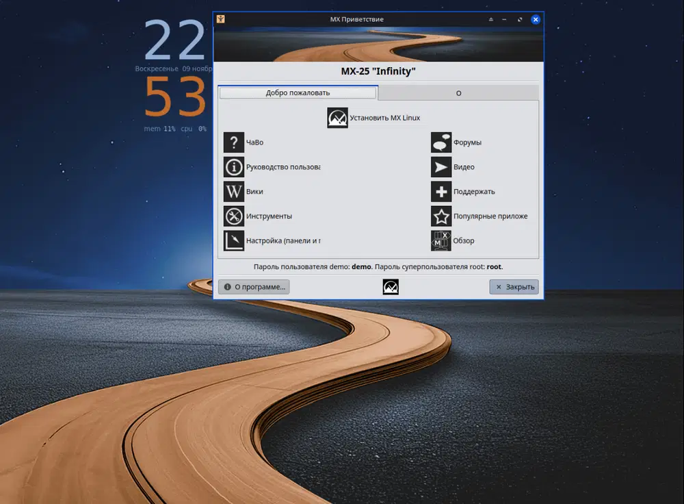Image resolution: width=684 pixels, height=504 pixels.
Task: Click the Руководство пользователя info icon
Action: coord(234,167)
